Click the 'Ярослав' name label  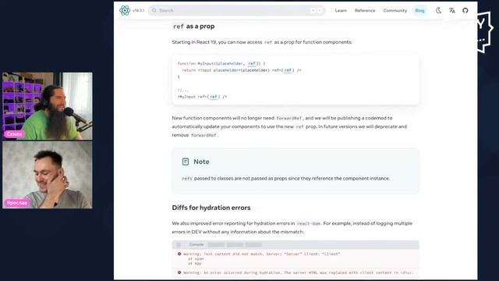tap(17, 203)
